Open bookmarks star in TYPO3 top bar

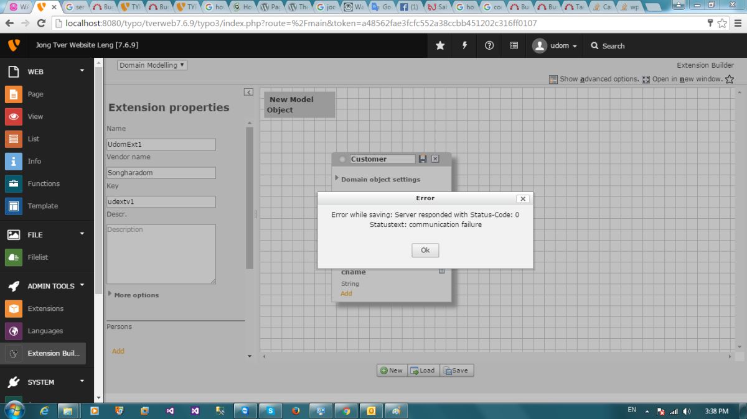[x=440, y=45]
